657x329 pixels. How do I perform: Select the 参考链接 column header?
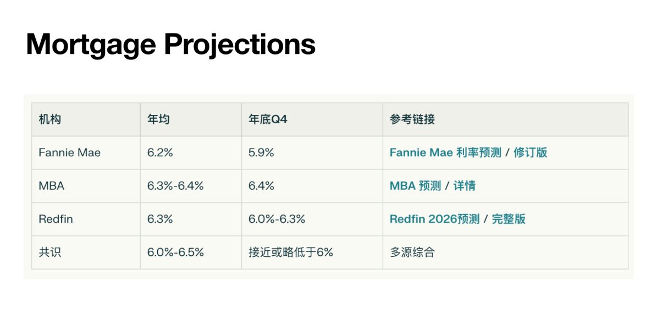pos(506,119)
